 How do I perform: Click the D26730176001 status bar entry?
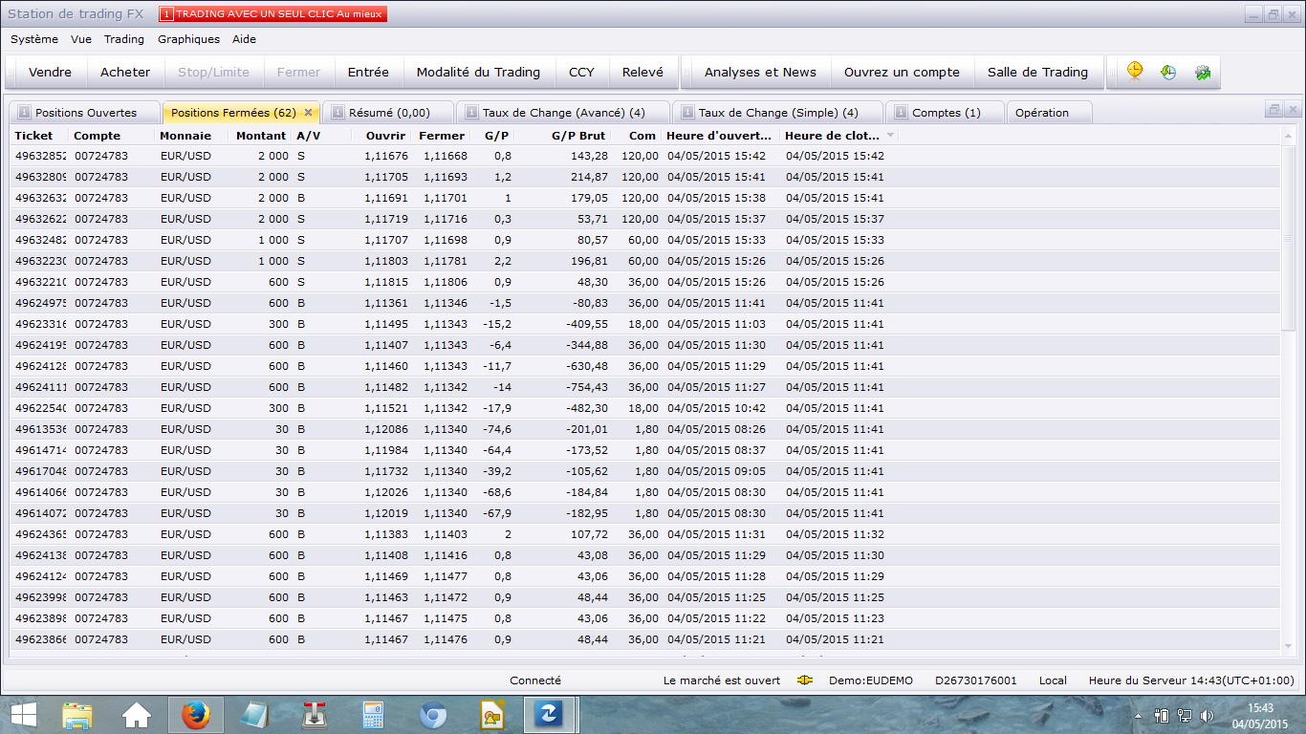976,680
